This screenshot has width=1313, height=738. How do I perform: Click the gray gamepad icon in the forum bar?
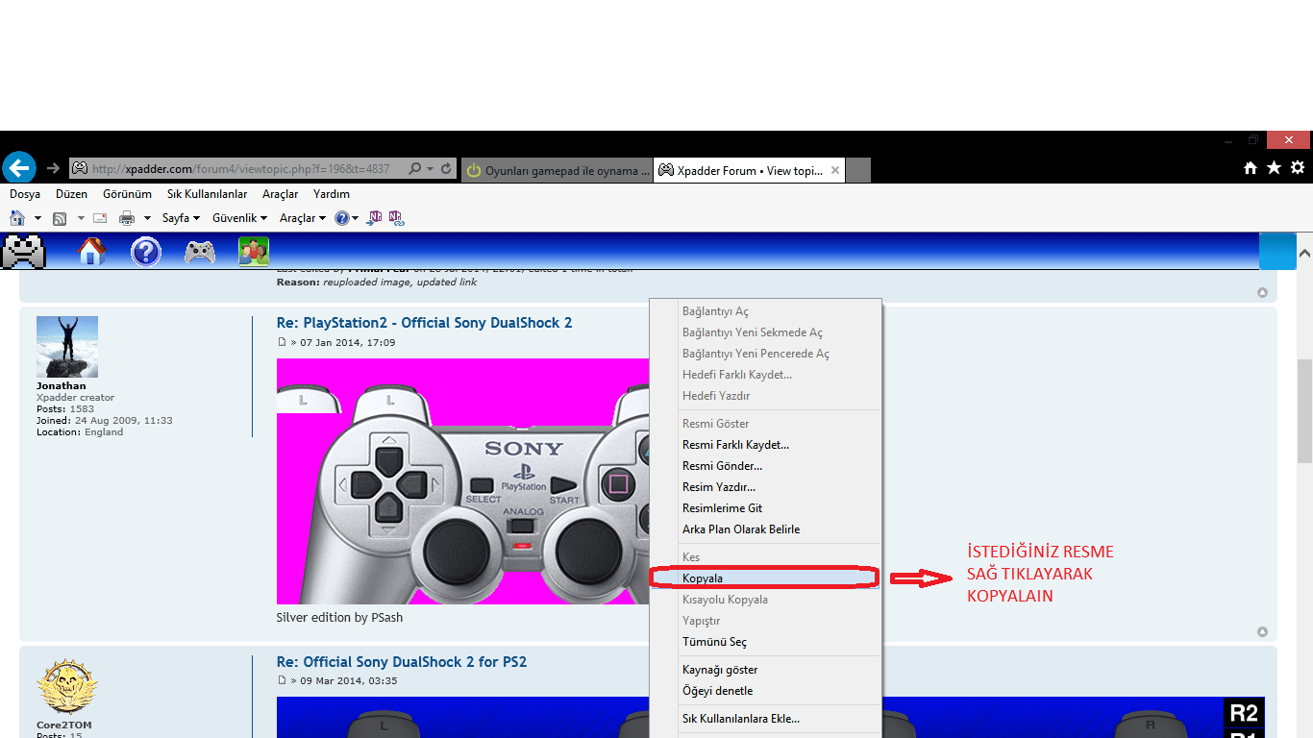tap(200, 252)
